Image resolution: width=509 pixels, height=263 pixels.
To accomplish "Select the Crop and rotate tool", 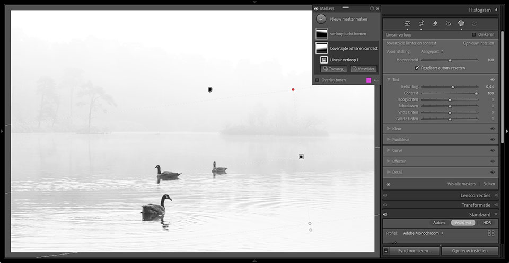I will coord(421,24).
